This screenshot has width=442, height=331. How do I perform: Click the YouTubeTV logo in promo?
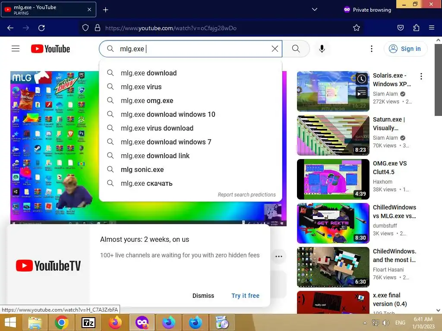click(x=48, y=265)
